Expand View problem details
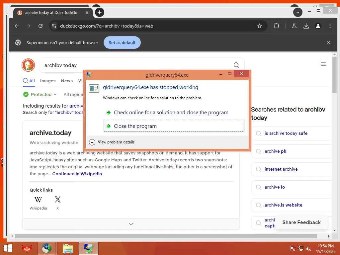 112,142
